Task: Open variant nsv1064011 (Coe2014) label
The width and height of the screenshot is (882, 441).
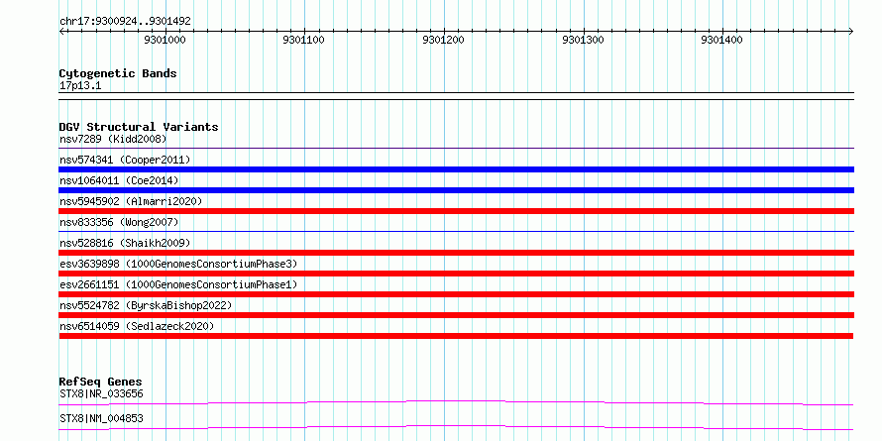Action: pyautogui.click(x=119, y=180)
